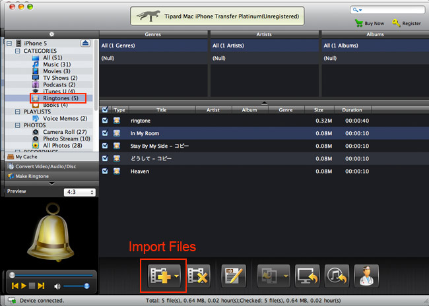Click the delete file (film X) icon

[199, 276]
